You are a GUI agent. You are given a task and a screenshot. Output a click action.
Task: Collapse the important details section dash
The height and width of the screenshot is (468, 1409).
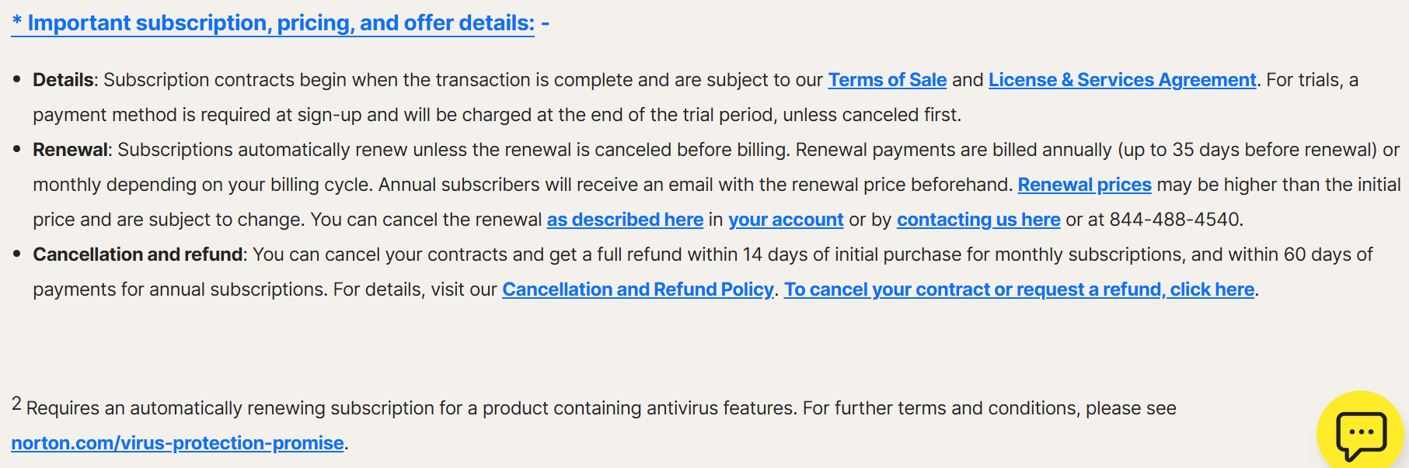coord(546,23)
